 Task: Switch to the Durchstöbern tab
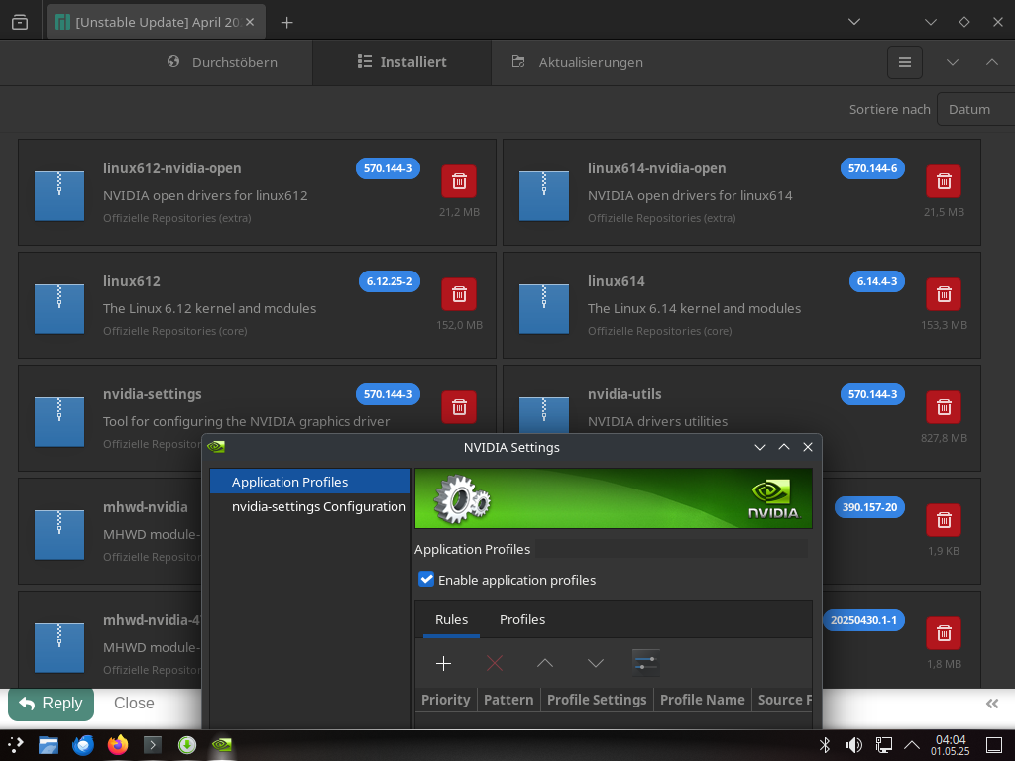(222, 62)
